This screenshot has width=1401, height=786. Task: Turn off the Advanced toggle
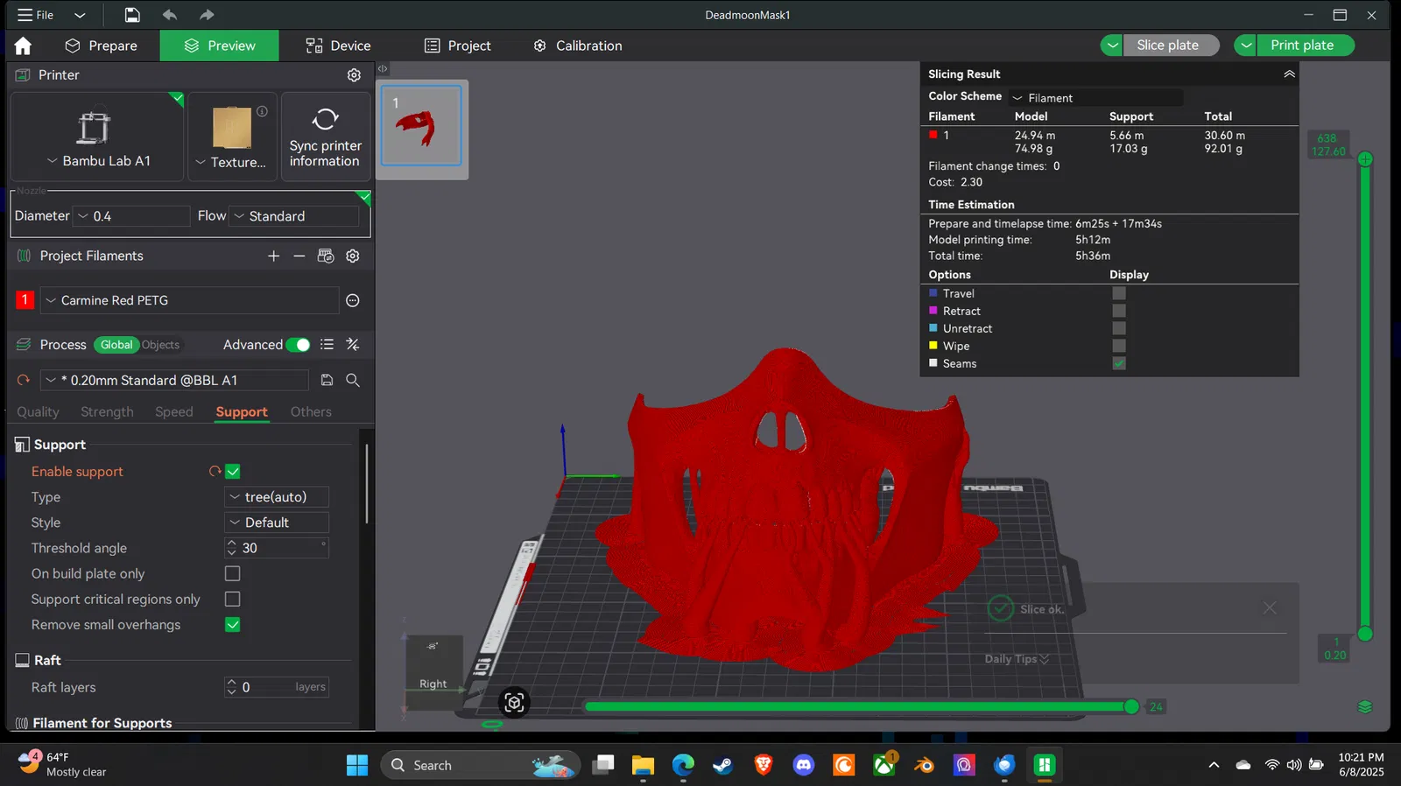(298, 345)
